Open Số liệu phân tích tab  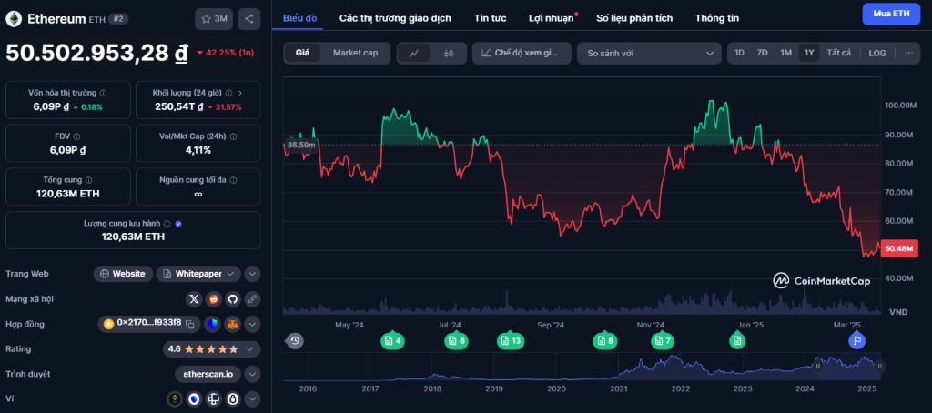point(634,18)
